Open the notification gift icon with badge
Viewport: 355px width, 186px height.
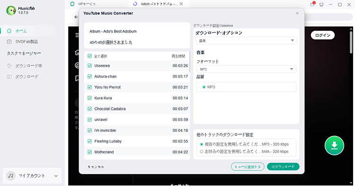(312, 4)
